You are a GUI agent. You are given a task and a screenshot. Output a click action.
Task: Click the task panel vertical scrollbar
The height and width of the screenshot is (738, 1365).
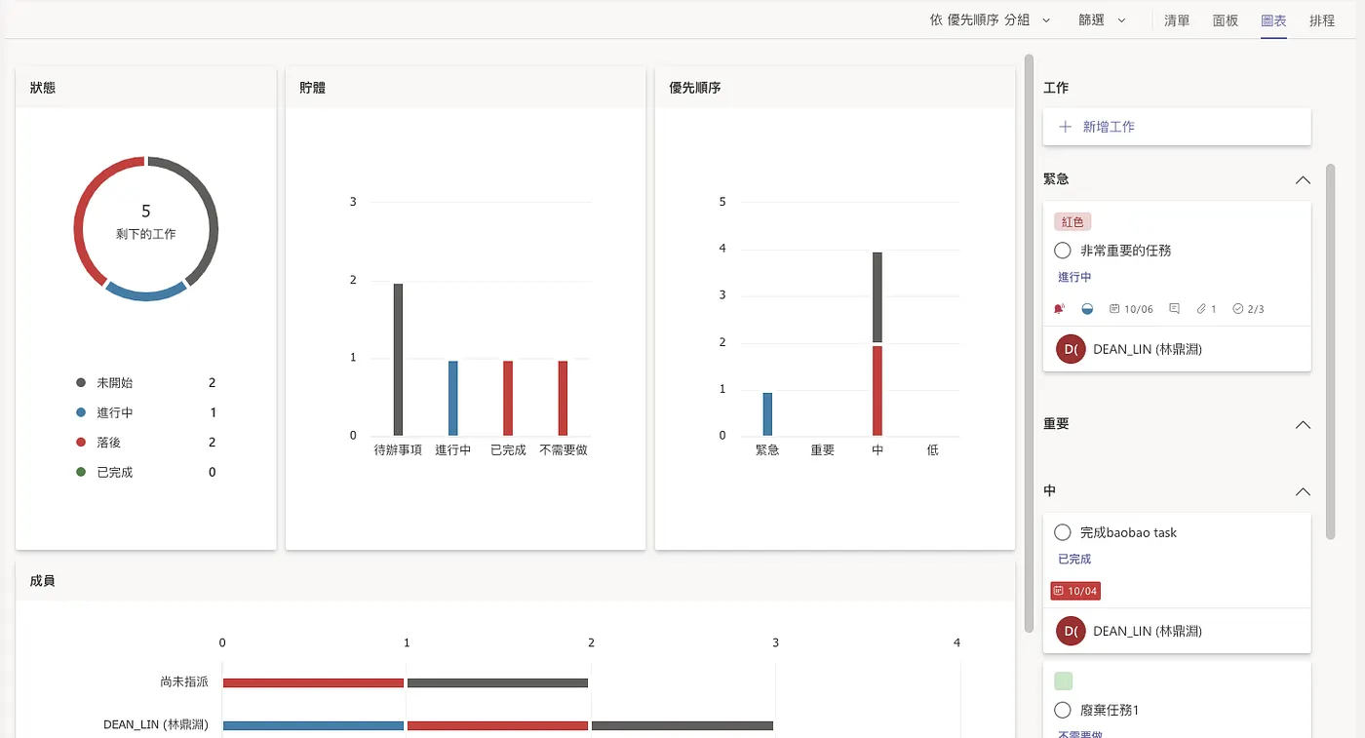pos(1330,351)
